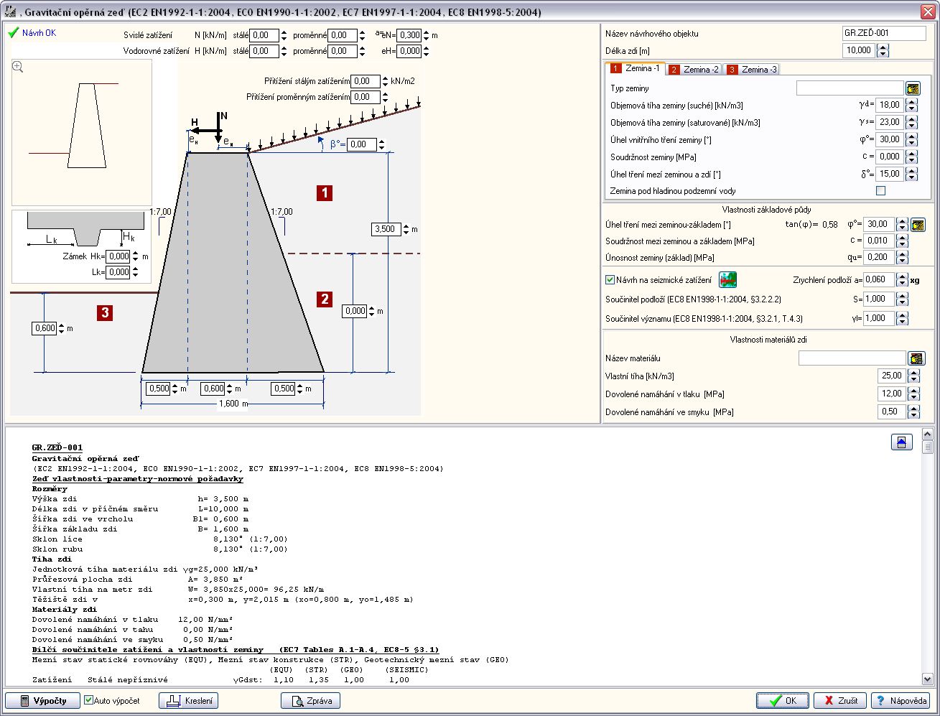Click the eN eccentricity 0,300 field
The image size is (940, 716).
[x=409, y=34]
